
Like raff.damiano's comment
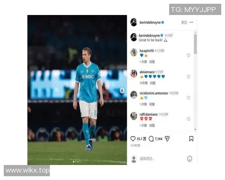189,119
